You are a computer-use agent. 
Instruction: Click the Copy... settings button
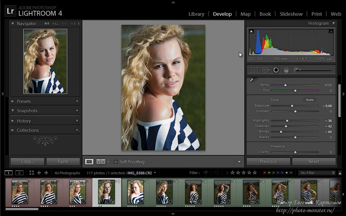pyautogui.click(x=27, y=162)
